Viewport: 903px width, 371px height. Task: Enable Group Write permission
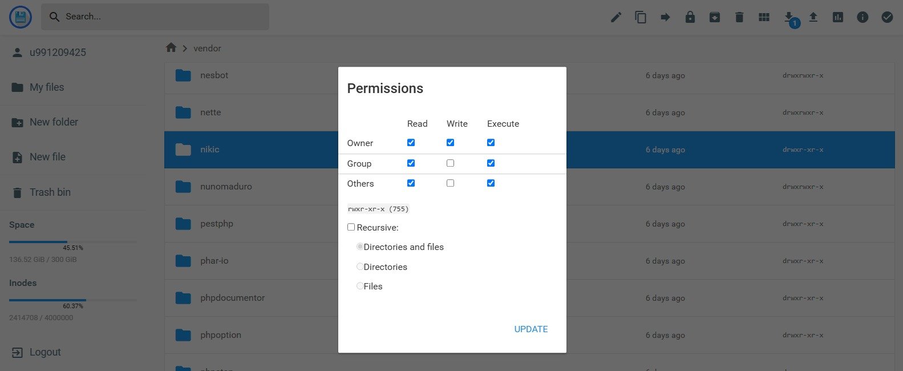click(x=450, y=163)
